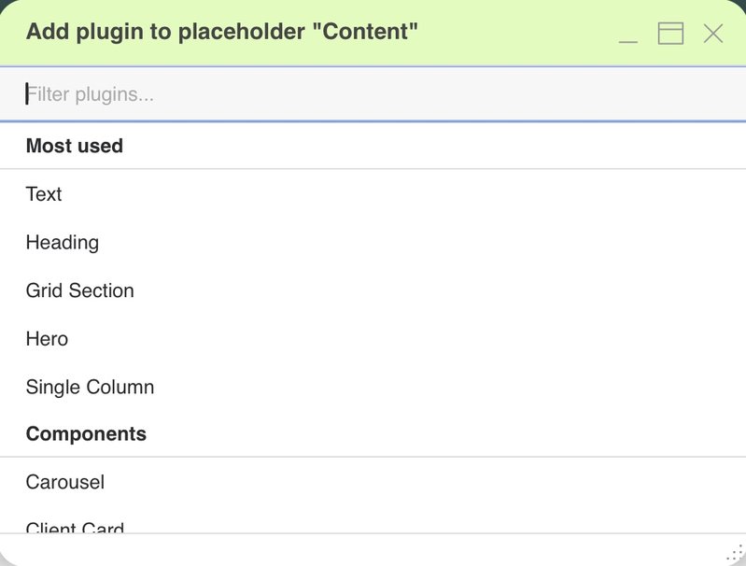Pick the Hero plugin
The width and height of the screenshot is (746, 566).
373,339
